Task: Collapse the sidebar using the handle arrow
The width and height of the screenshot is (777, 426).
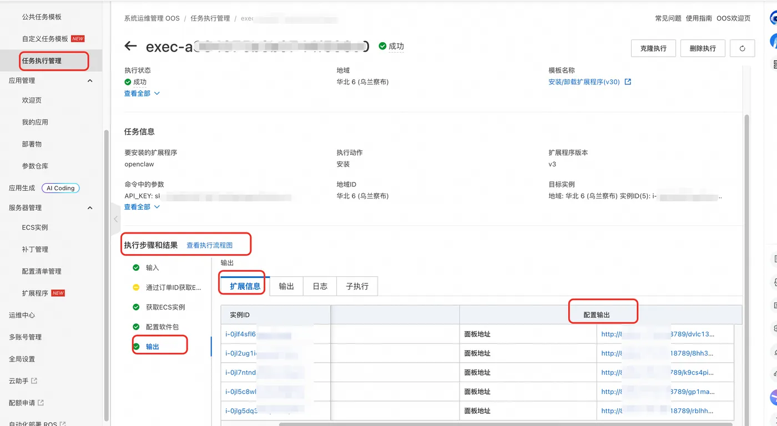Action: tap(115, 219)
